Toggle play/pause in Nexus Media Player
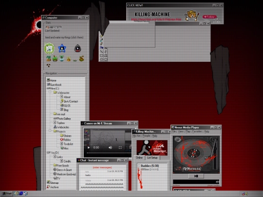Image resolution: width=263 pixels, height=197 pixels. [196, 176]
